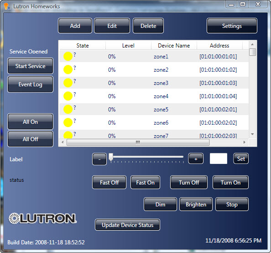Image resolution: width=271 pixels, height=253 pixels.
Task: Click address [01:01:00:02:02]
Action: point(218,123)
